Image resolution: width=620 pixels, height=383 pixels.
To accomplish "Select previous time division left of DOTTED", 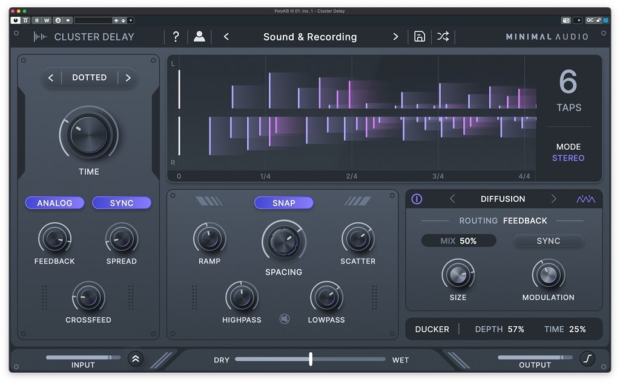I will tap(51, 78).
